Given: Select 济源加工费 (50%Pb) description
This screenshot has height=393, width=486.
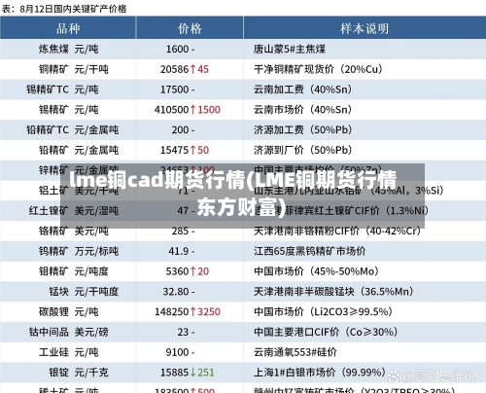Looking at the screenshot, I should [x=302, y=130].
